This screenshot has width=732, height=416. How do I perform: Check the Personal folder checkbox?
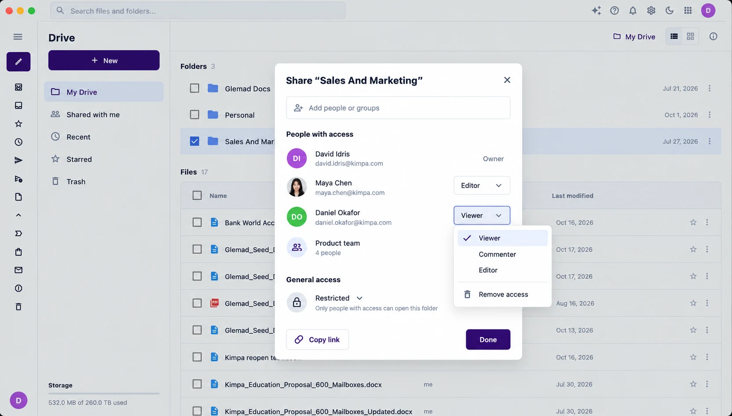pyautogui.click(x=194, y=115)
